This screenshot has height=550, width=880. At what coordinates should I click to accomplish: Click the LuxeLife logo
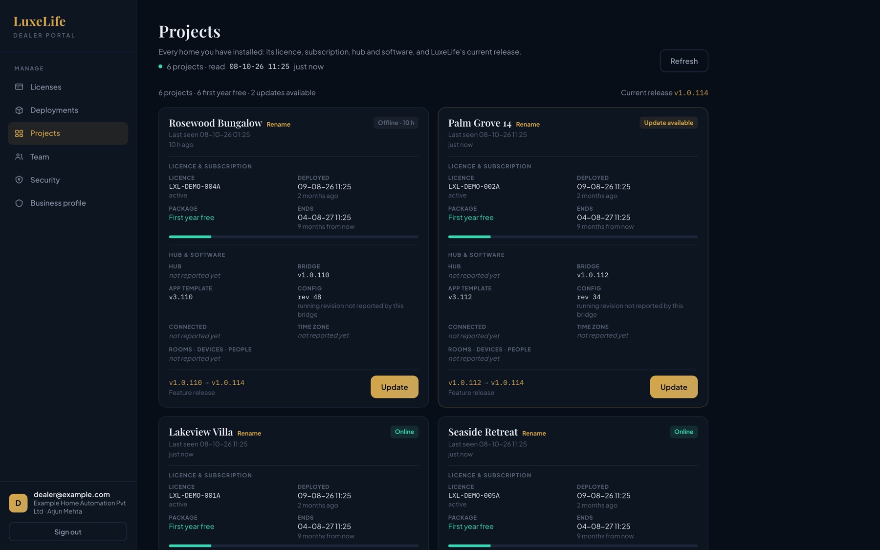(x=40, y=22)
